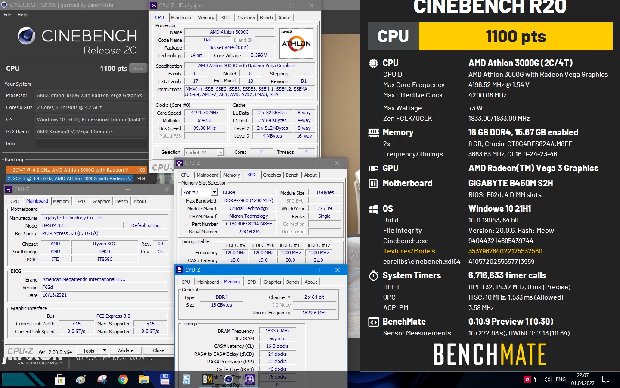Expand the Tools dropdown arrow in CPU-Z
The image size is (620, 388).
(104, 350)
